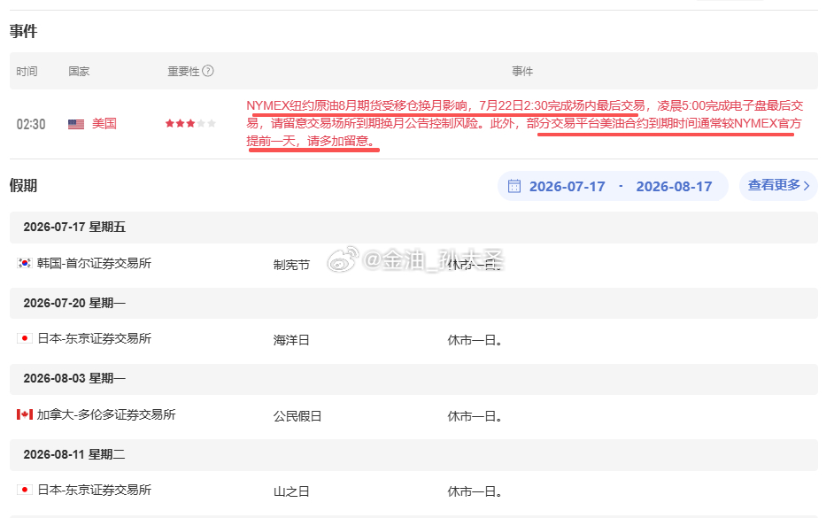
Task: Click the 公民假日 holiday name
Action: [x=297, y=416]
